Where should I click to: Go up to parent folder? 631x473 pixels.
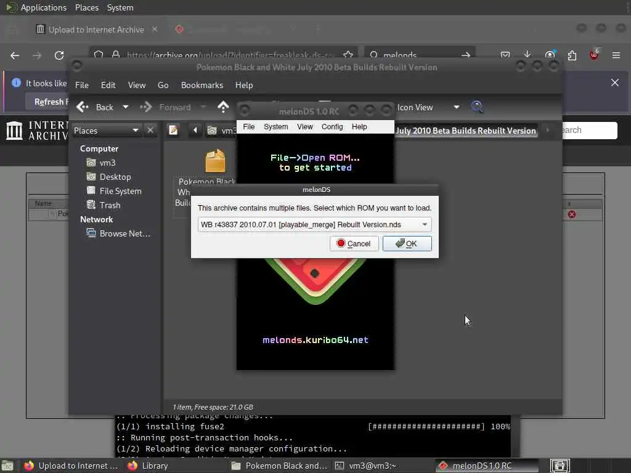click(223, 107)
